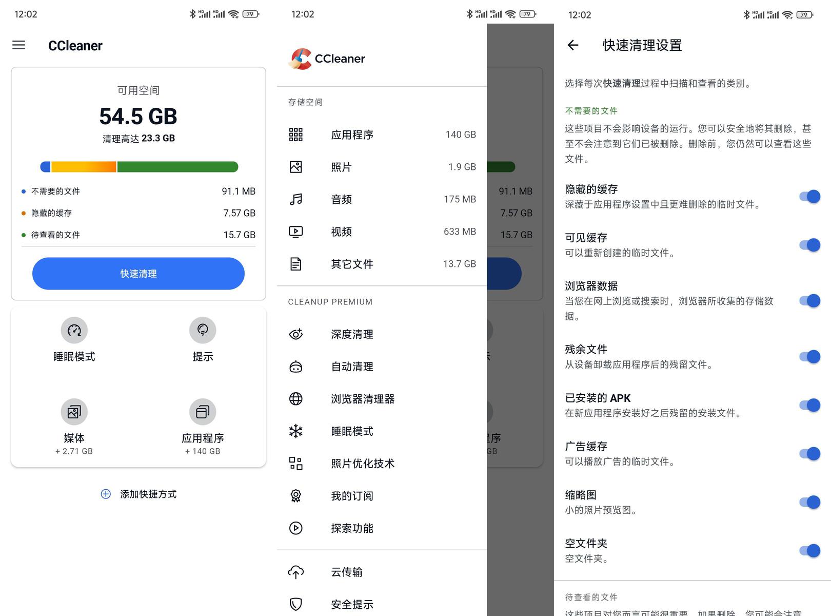Open 睡眠模式 speedometer shortcut icon

point(74,330)
